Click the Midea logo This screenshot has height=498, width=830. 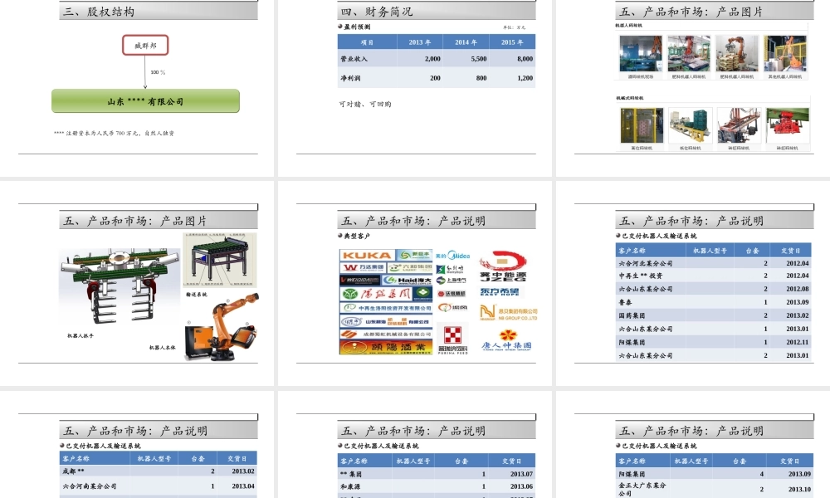(453, 256)
